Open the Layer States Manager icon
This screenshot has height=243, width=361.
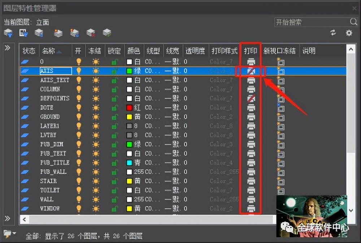coord(39,33)
